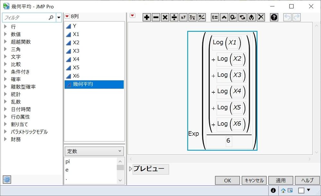Click the constants list scrollbar thumb
The image size is (321, 196).
click(x=120, y=167)
